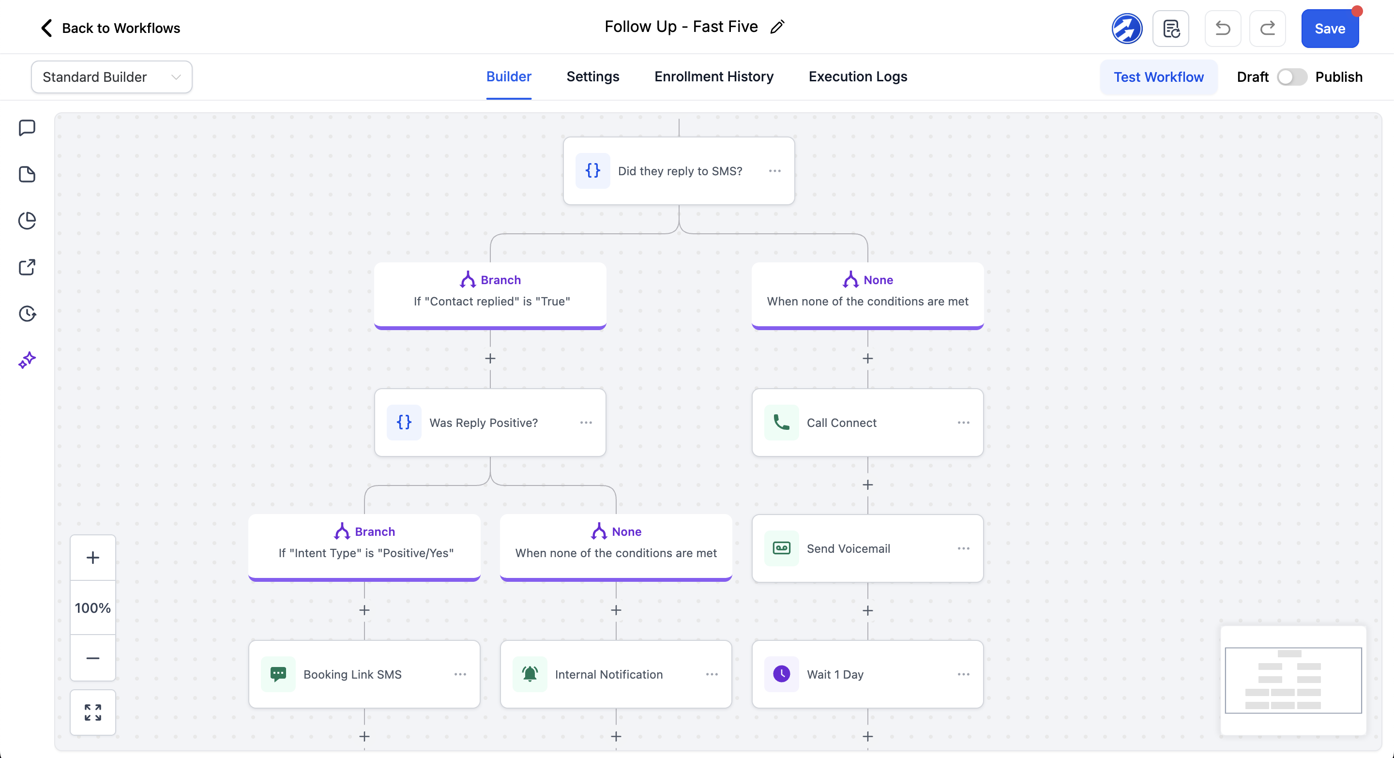Switch to the Enrollment History tab
The image size is (1394, 758).
(x=713, y=77)
